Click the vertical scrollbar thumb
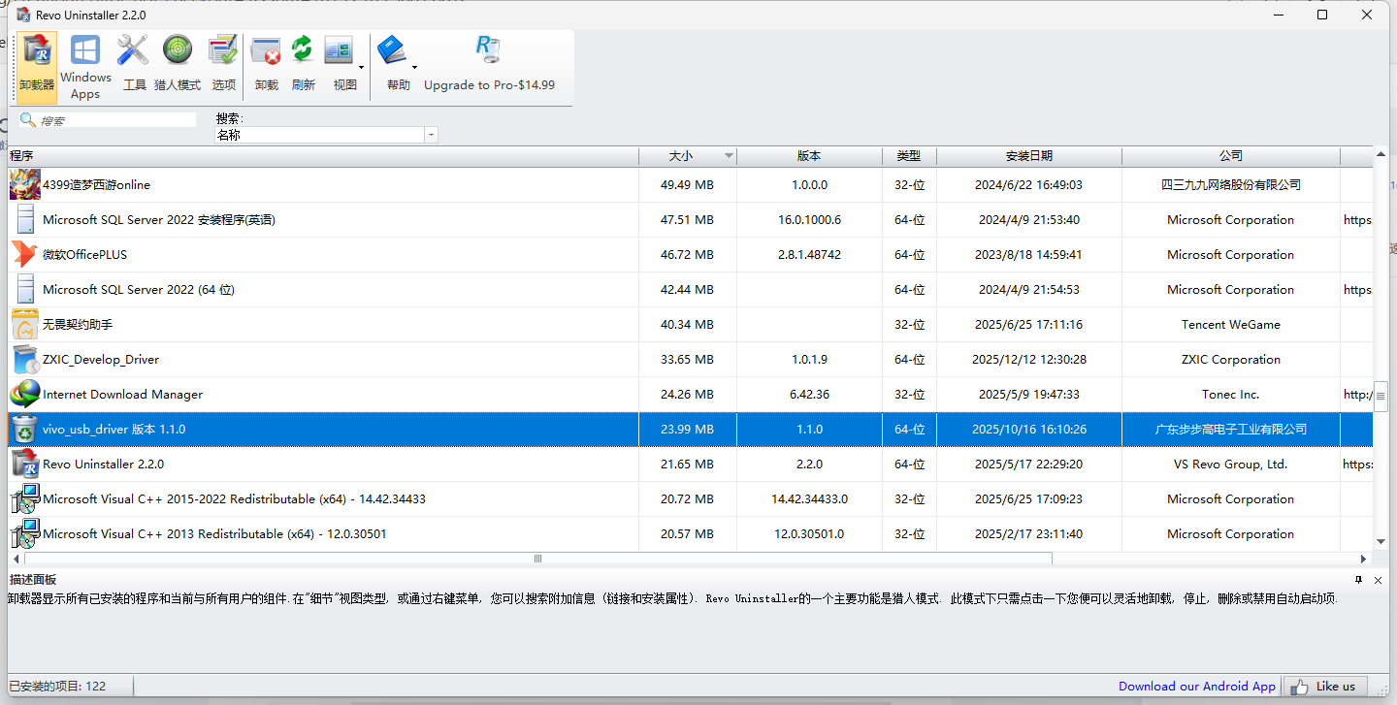Image resolution: width=1397 pixels, height=705 pixels. click(1381, 397)
